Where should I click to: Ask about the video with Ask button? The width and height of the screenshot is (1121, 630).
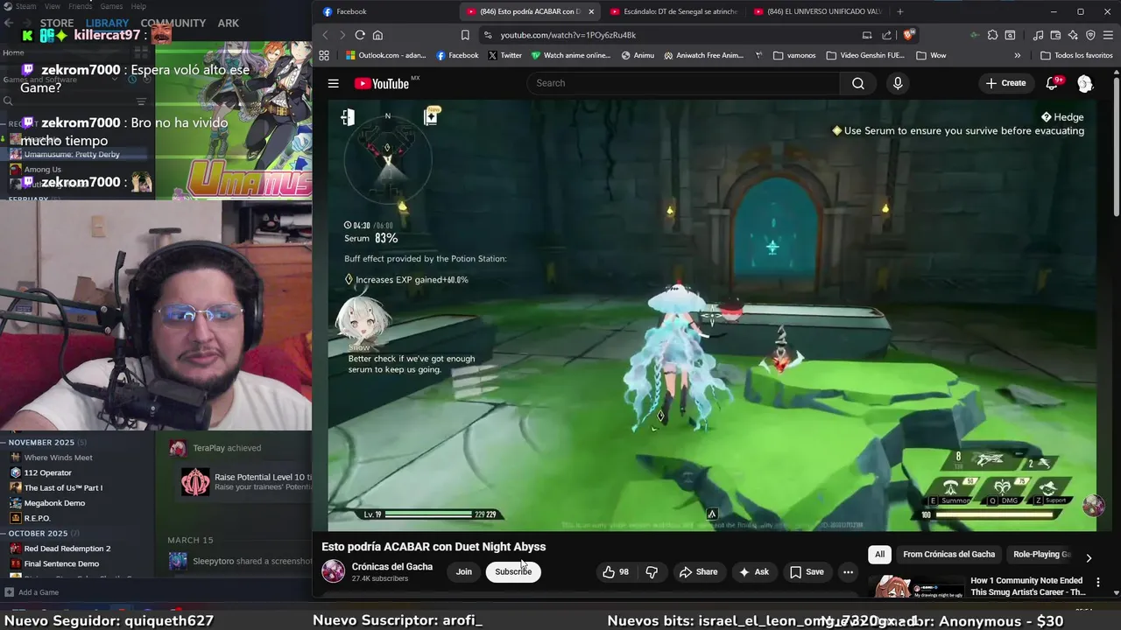coord(753,571)
